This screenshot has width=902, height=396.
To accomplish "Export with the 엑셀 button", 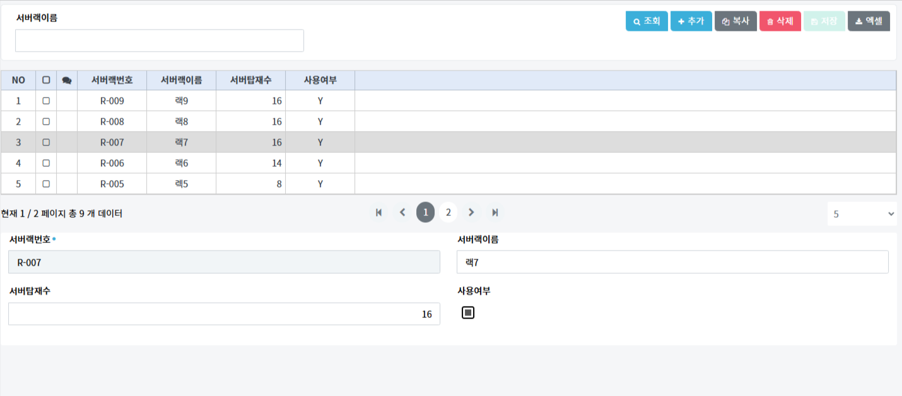I will (x=869, y=21).
